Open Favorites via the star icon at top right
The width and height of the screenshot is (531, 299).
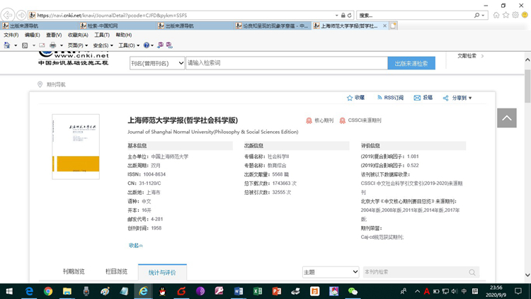(506, 15)
